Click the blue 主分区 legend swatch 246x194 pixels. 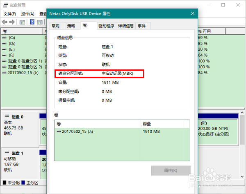point(23,183)
